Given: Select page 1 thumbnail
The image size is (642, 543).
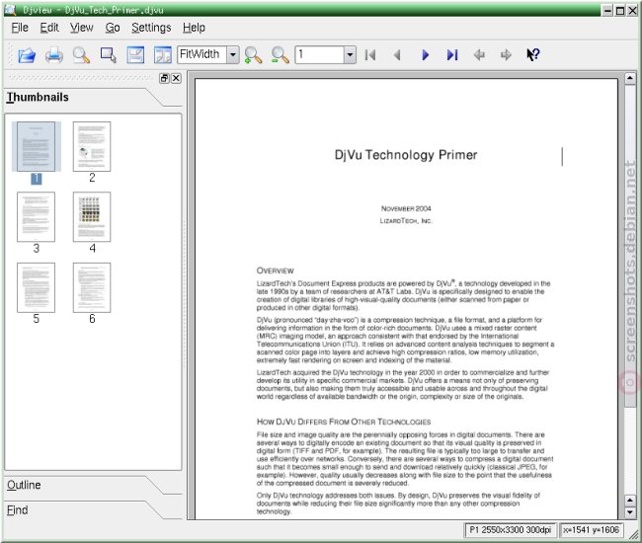Looking at the screenshot, I should pos(36,146).
